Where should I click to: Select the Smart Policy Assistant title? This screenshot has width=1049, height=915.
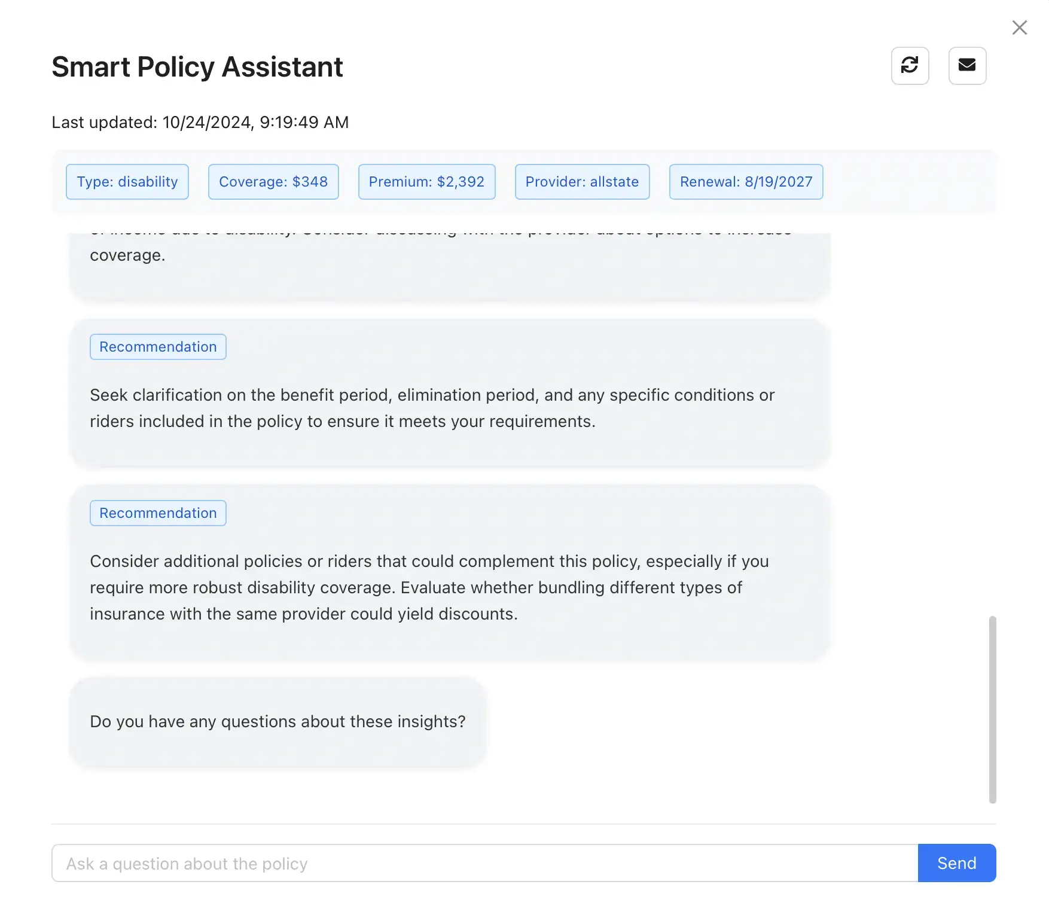197,66
